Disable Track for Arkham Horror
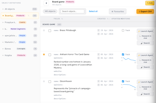This screenshot has width=156, height=103. tap(123, 54)
